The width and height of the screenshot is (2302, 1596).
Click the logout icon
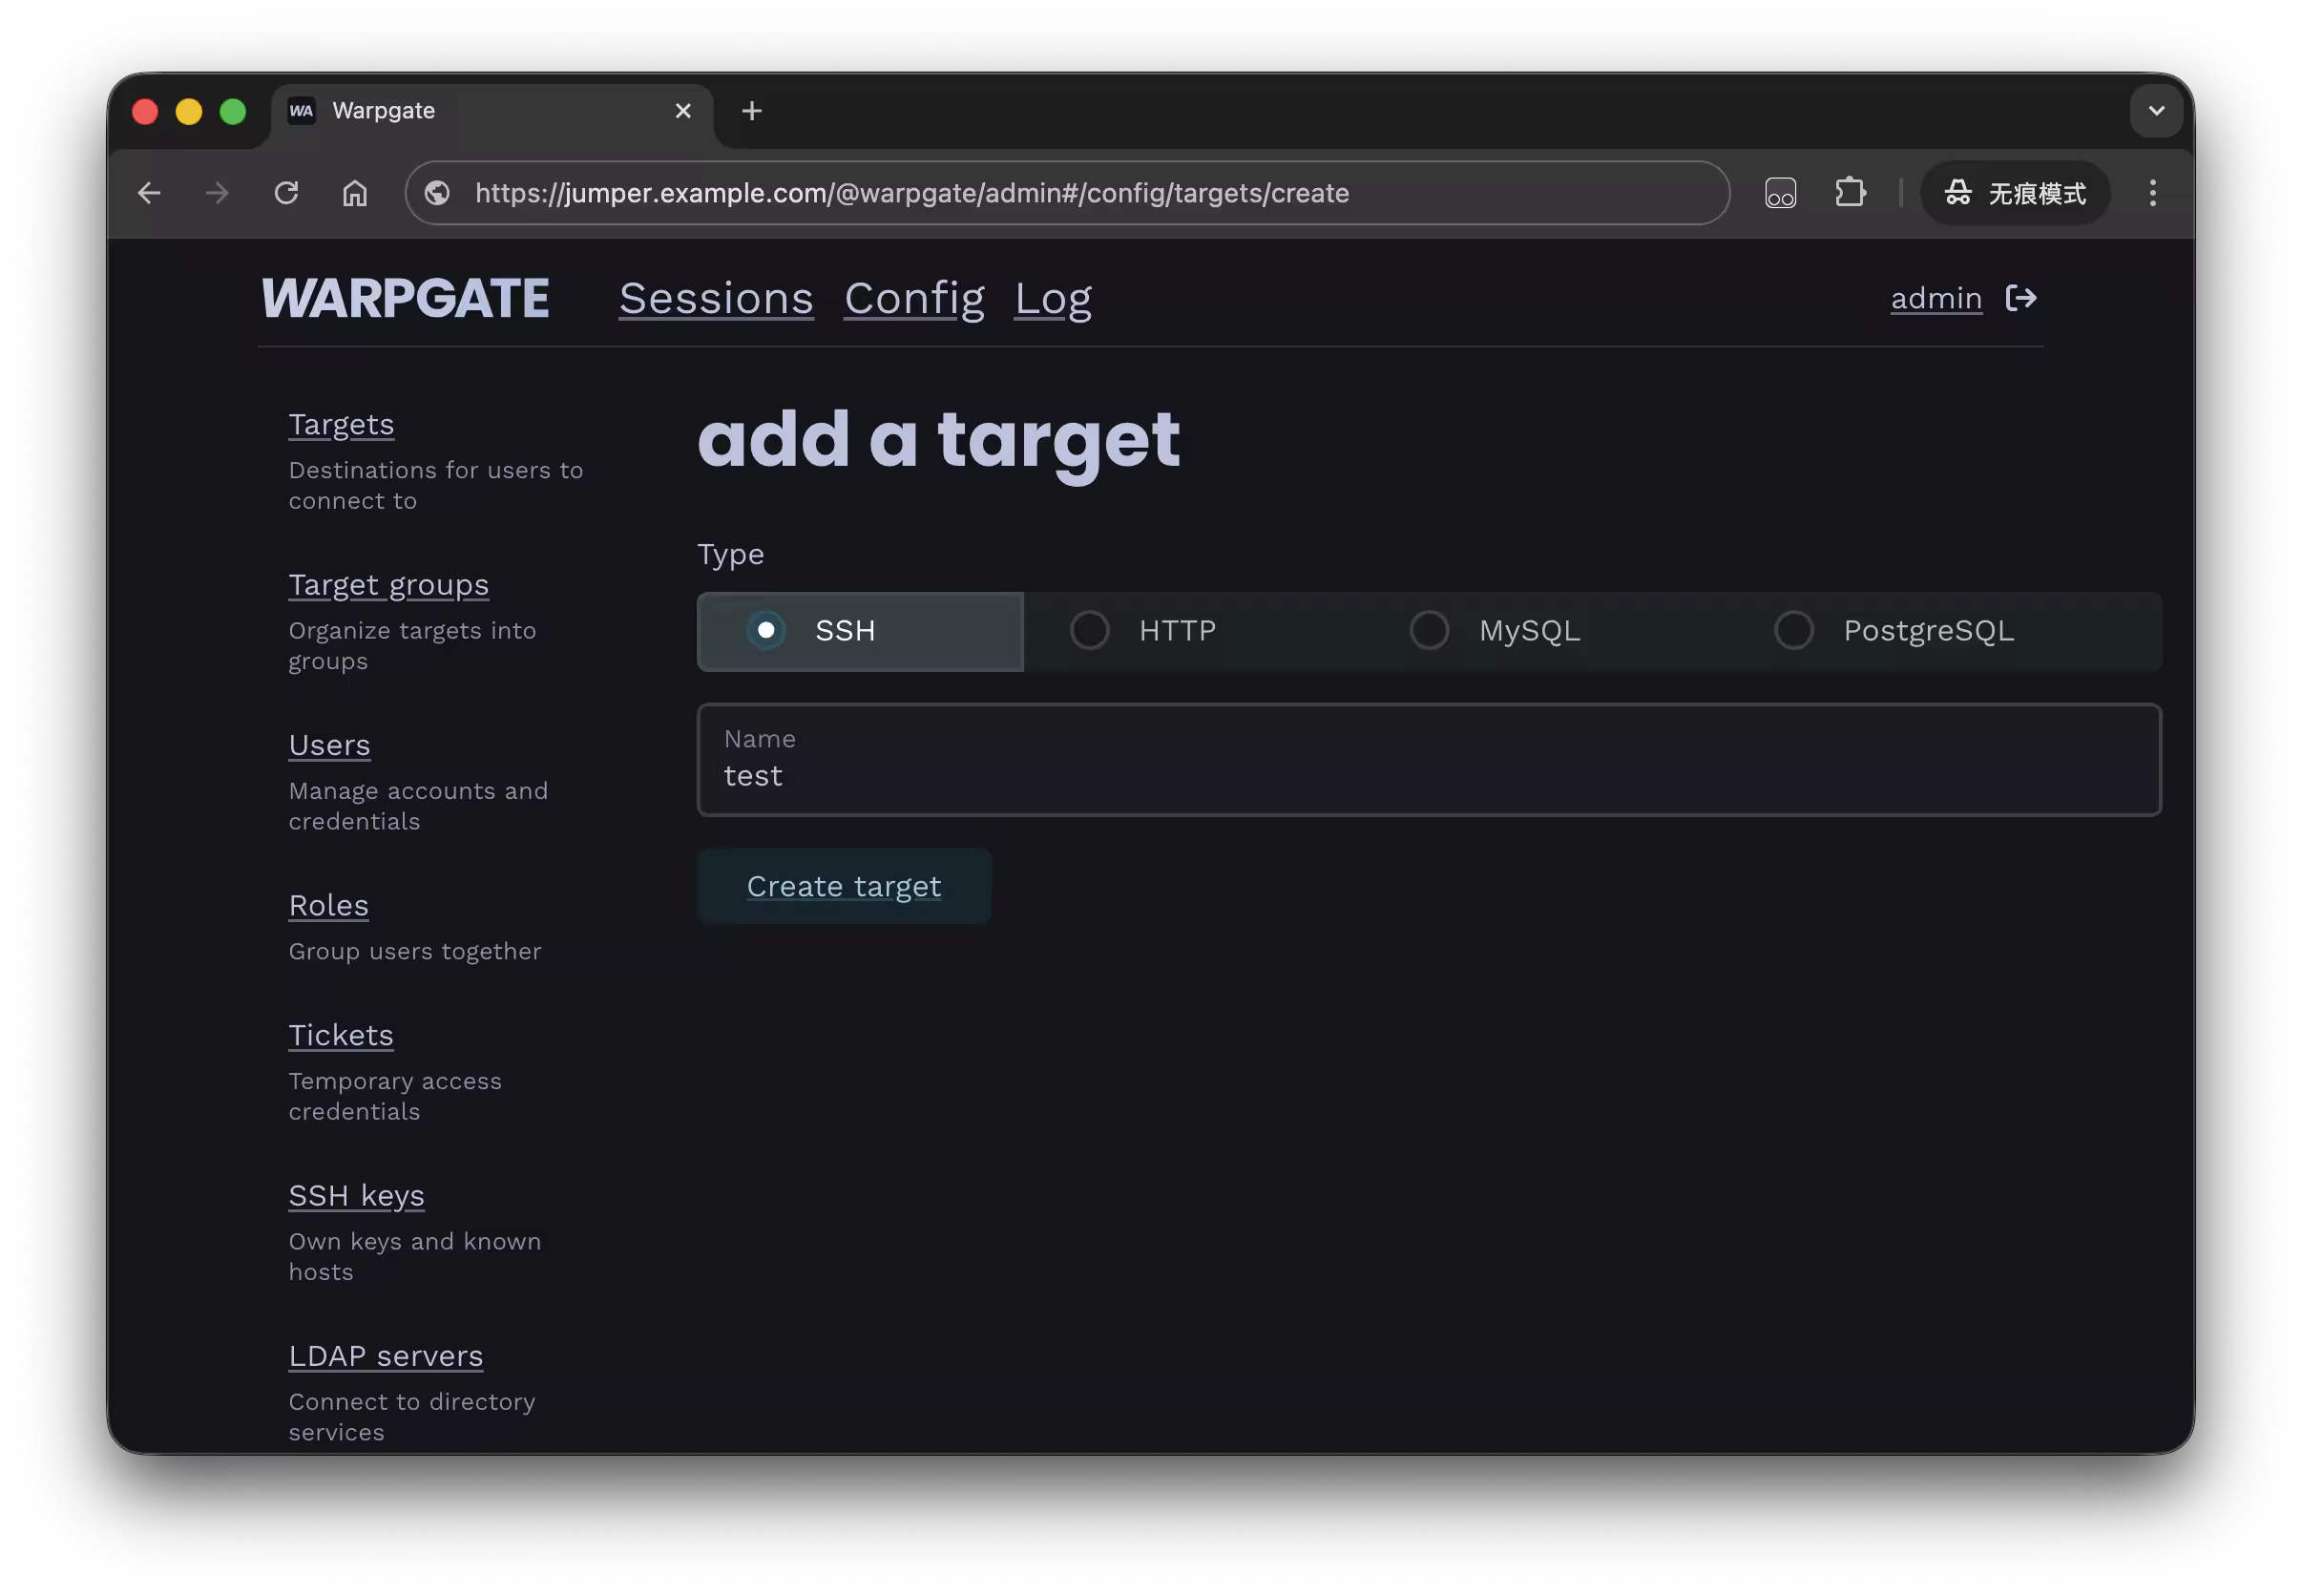pos(2020,298)
